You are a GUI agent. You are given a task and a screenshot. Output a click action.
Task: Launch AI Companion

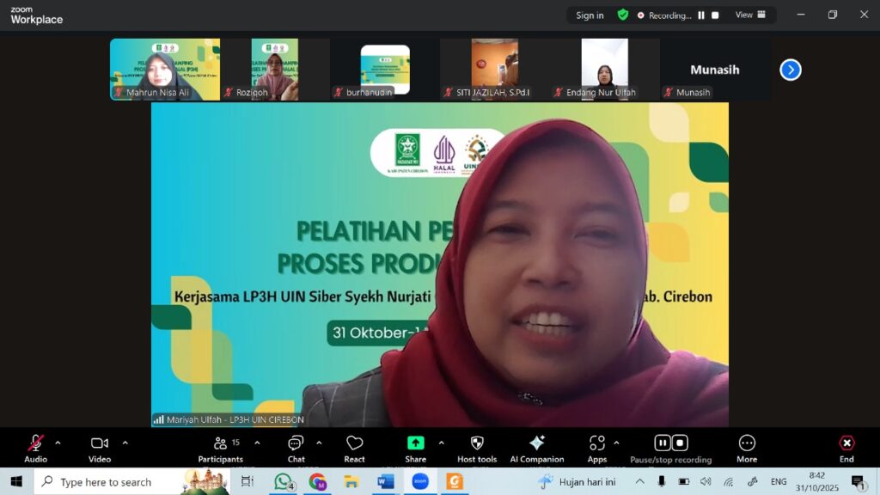coord(536,445)
